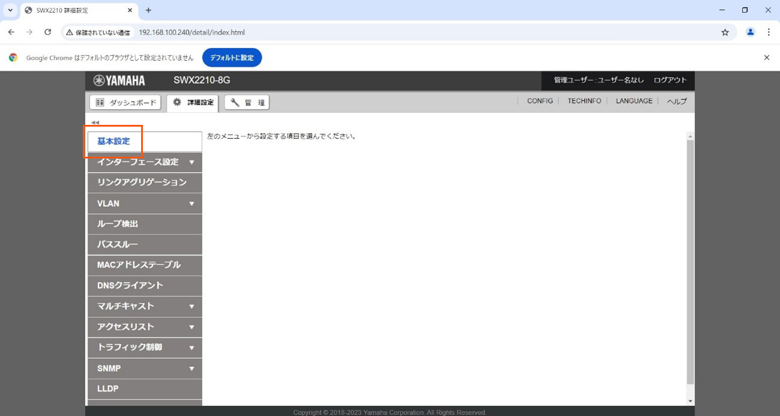Open the tab search dropdown arrow
780x416 pixels.
[x=10, y=10]
